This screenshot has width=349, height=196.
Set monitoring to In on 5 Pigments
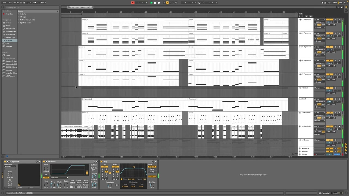[316, 52]
